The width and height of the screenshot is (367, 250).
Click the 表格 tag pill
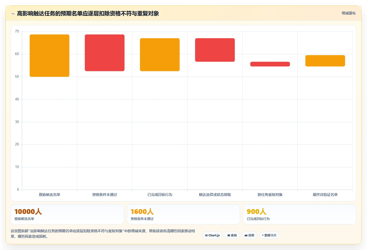[x=232, y=235]
